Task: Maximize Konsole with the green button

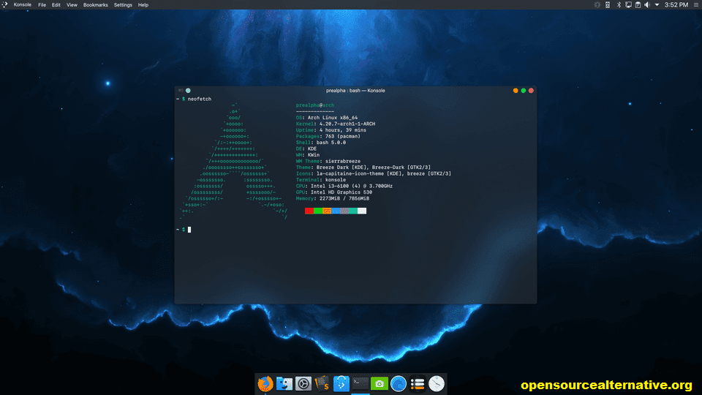Action: click(x=523, y=91)
